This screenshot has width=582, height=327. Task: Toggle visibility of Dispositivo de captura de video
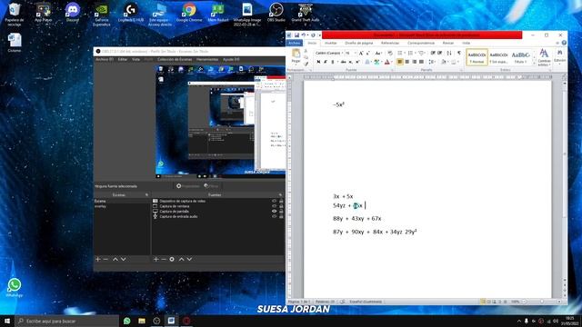click(x=275, y=201)
